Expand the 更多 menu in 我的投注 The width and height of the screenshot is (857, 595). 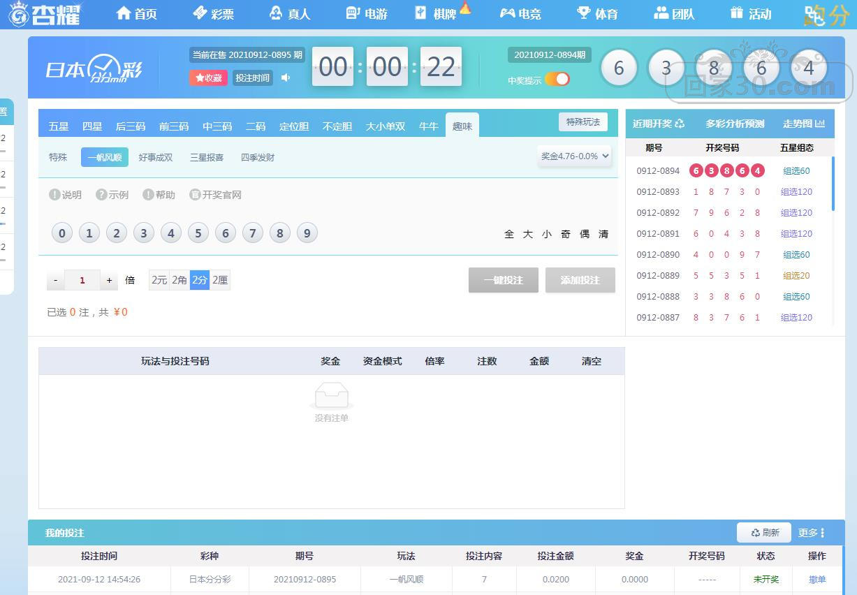pos(812,533)
